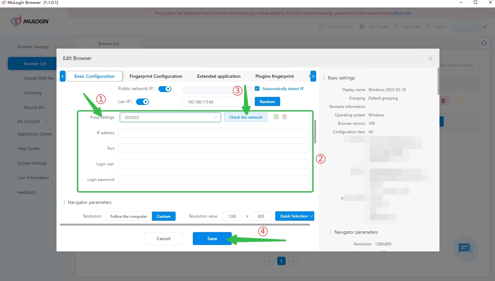
Task: Click the refresh icon at top right
Action: [x=484, y=43]
